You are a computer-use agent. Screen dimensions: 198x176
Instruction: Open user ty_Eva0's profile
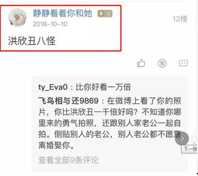tap(53, 87)
